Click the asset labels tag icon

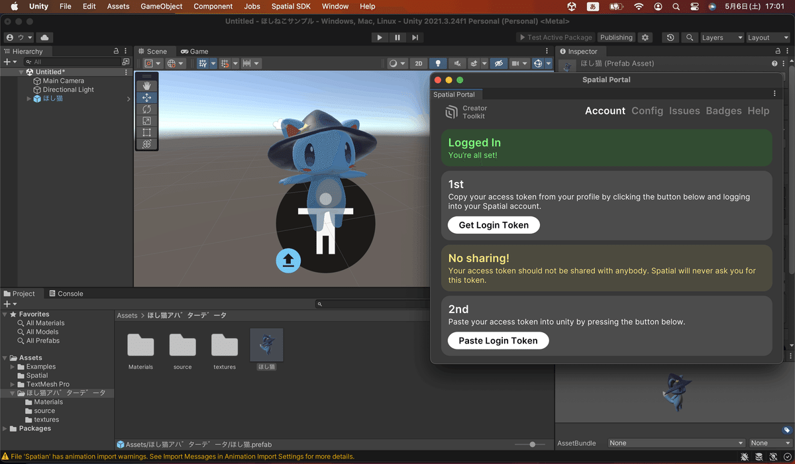786,430
